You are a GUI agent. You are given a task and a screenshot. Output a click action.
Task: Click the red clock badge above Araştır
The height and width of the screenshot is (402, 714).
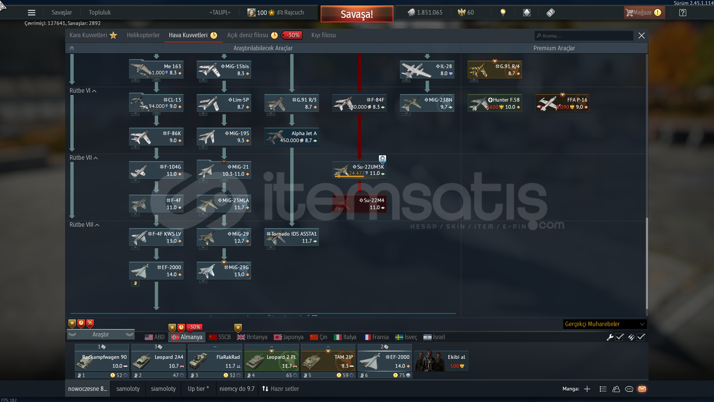point(81,323)
